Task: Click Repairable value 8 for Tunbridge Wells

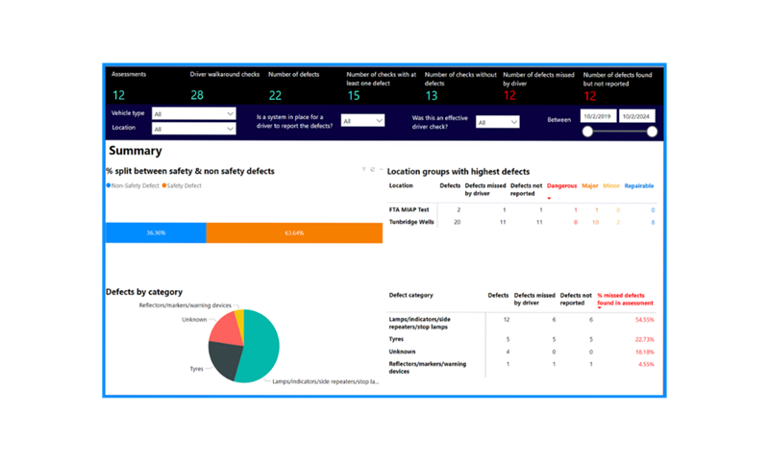Action: coord(653,223)
